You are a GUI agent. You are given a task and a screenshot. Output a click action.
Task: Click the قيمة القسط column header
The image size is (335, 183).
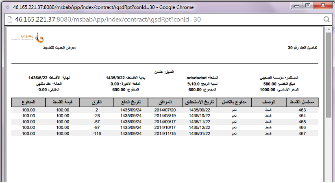(63, 102)
